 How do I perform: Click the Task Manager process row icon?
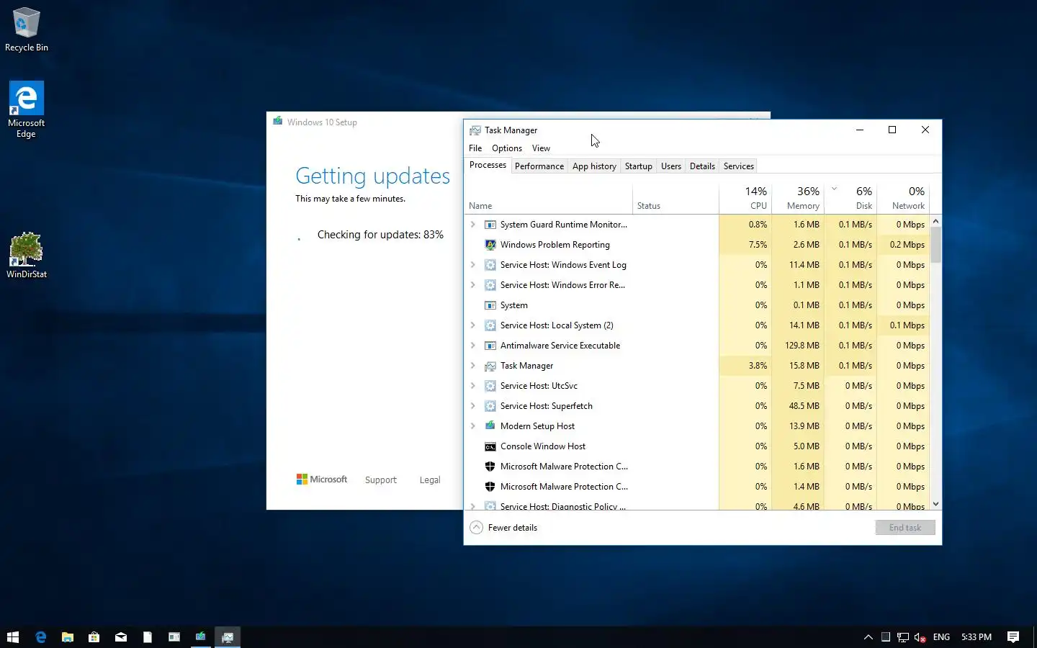tap(490, 366)
